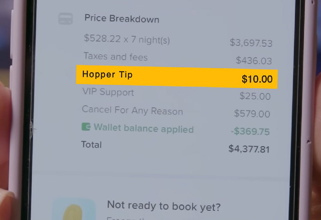Tap the $25.00 VIP Support price
This screenshot has height=220, width=321.
click(255, 96)
